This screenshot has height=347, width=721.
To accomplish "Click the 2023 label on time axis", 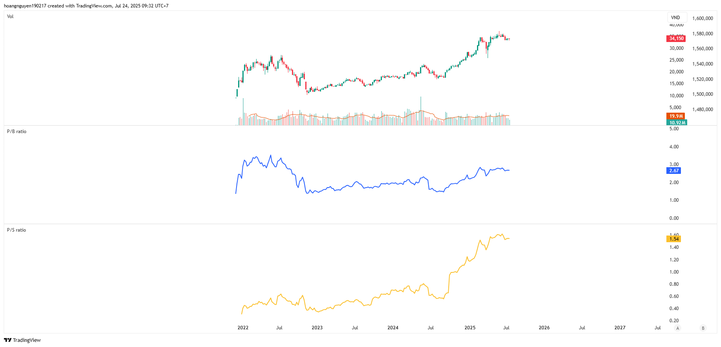I will (x=317, y=328).
